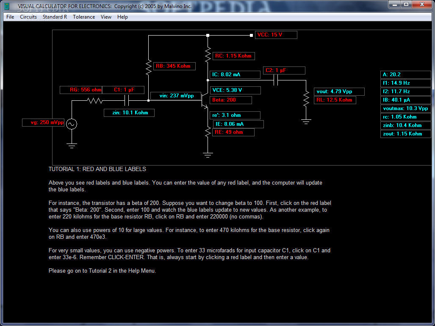
Task: Close the Visual Calculator window
Action: tap(422, 4)
